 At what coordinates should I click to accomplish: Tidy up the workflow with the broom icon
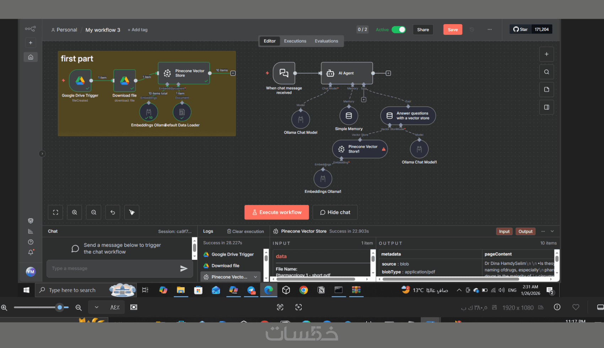click(132, 212)
